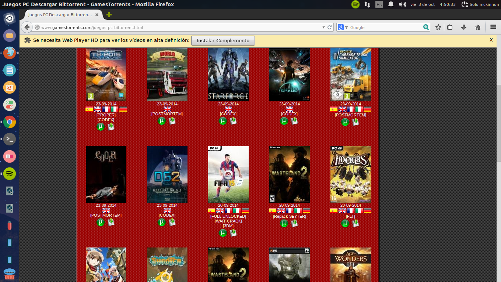Click the Firefox home button
The height and width of the screenshot is (282, 501).
[478, 27]
